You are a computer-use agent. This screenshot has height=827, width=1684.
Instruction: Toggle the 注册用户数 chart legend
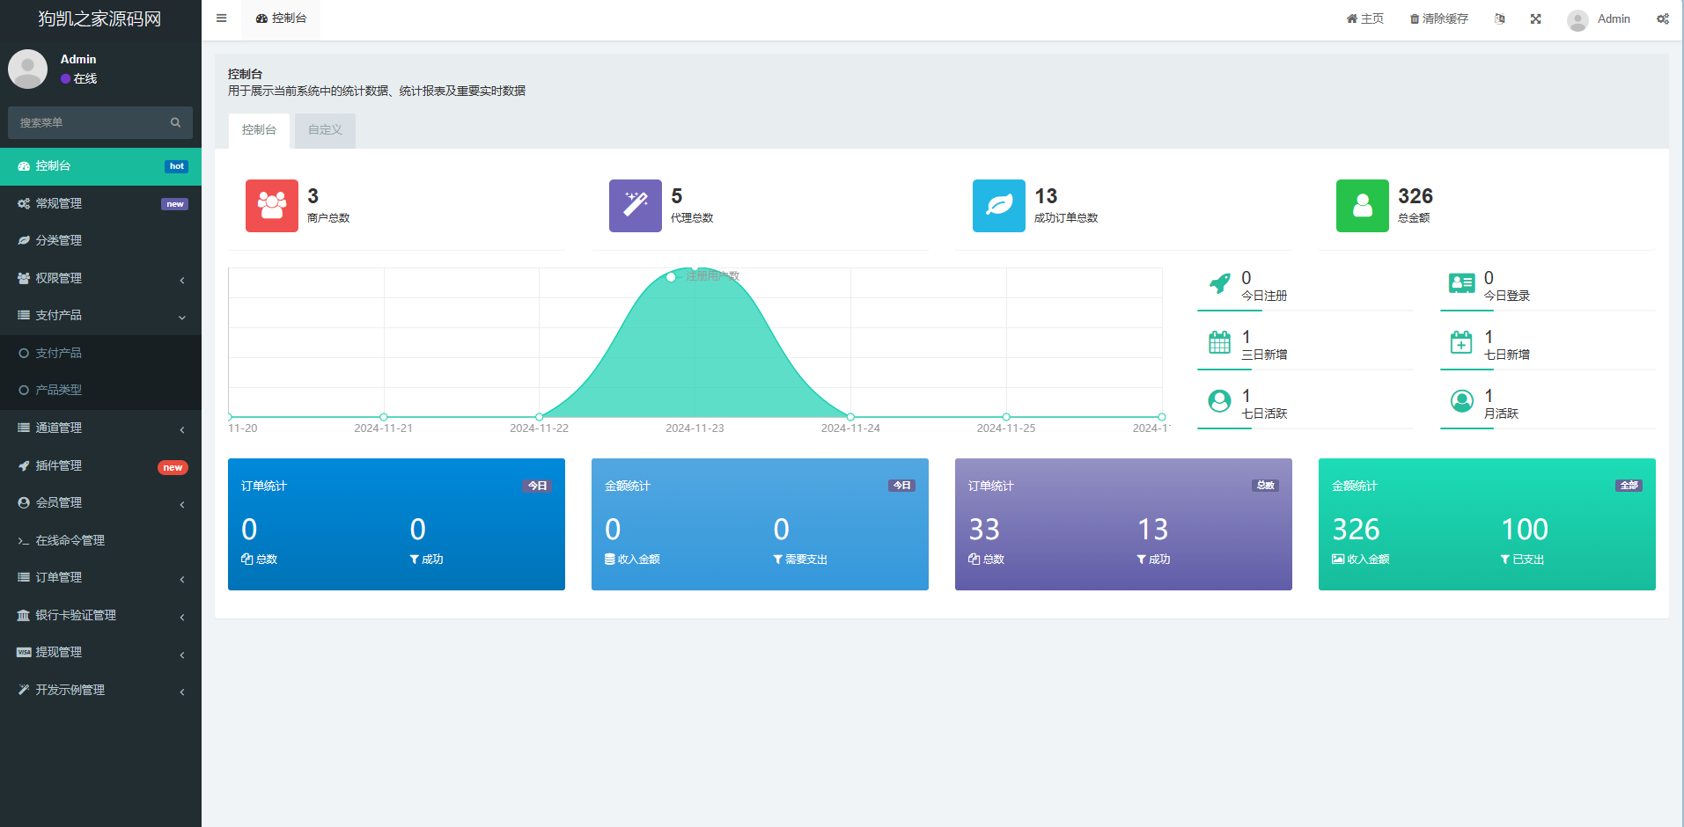tap(705, 276)
